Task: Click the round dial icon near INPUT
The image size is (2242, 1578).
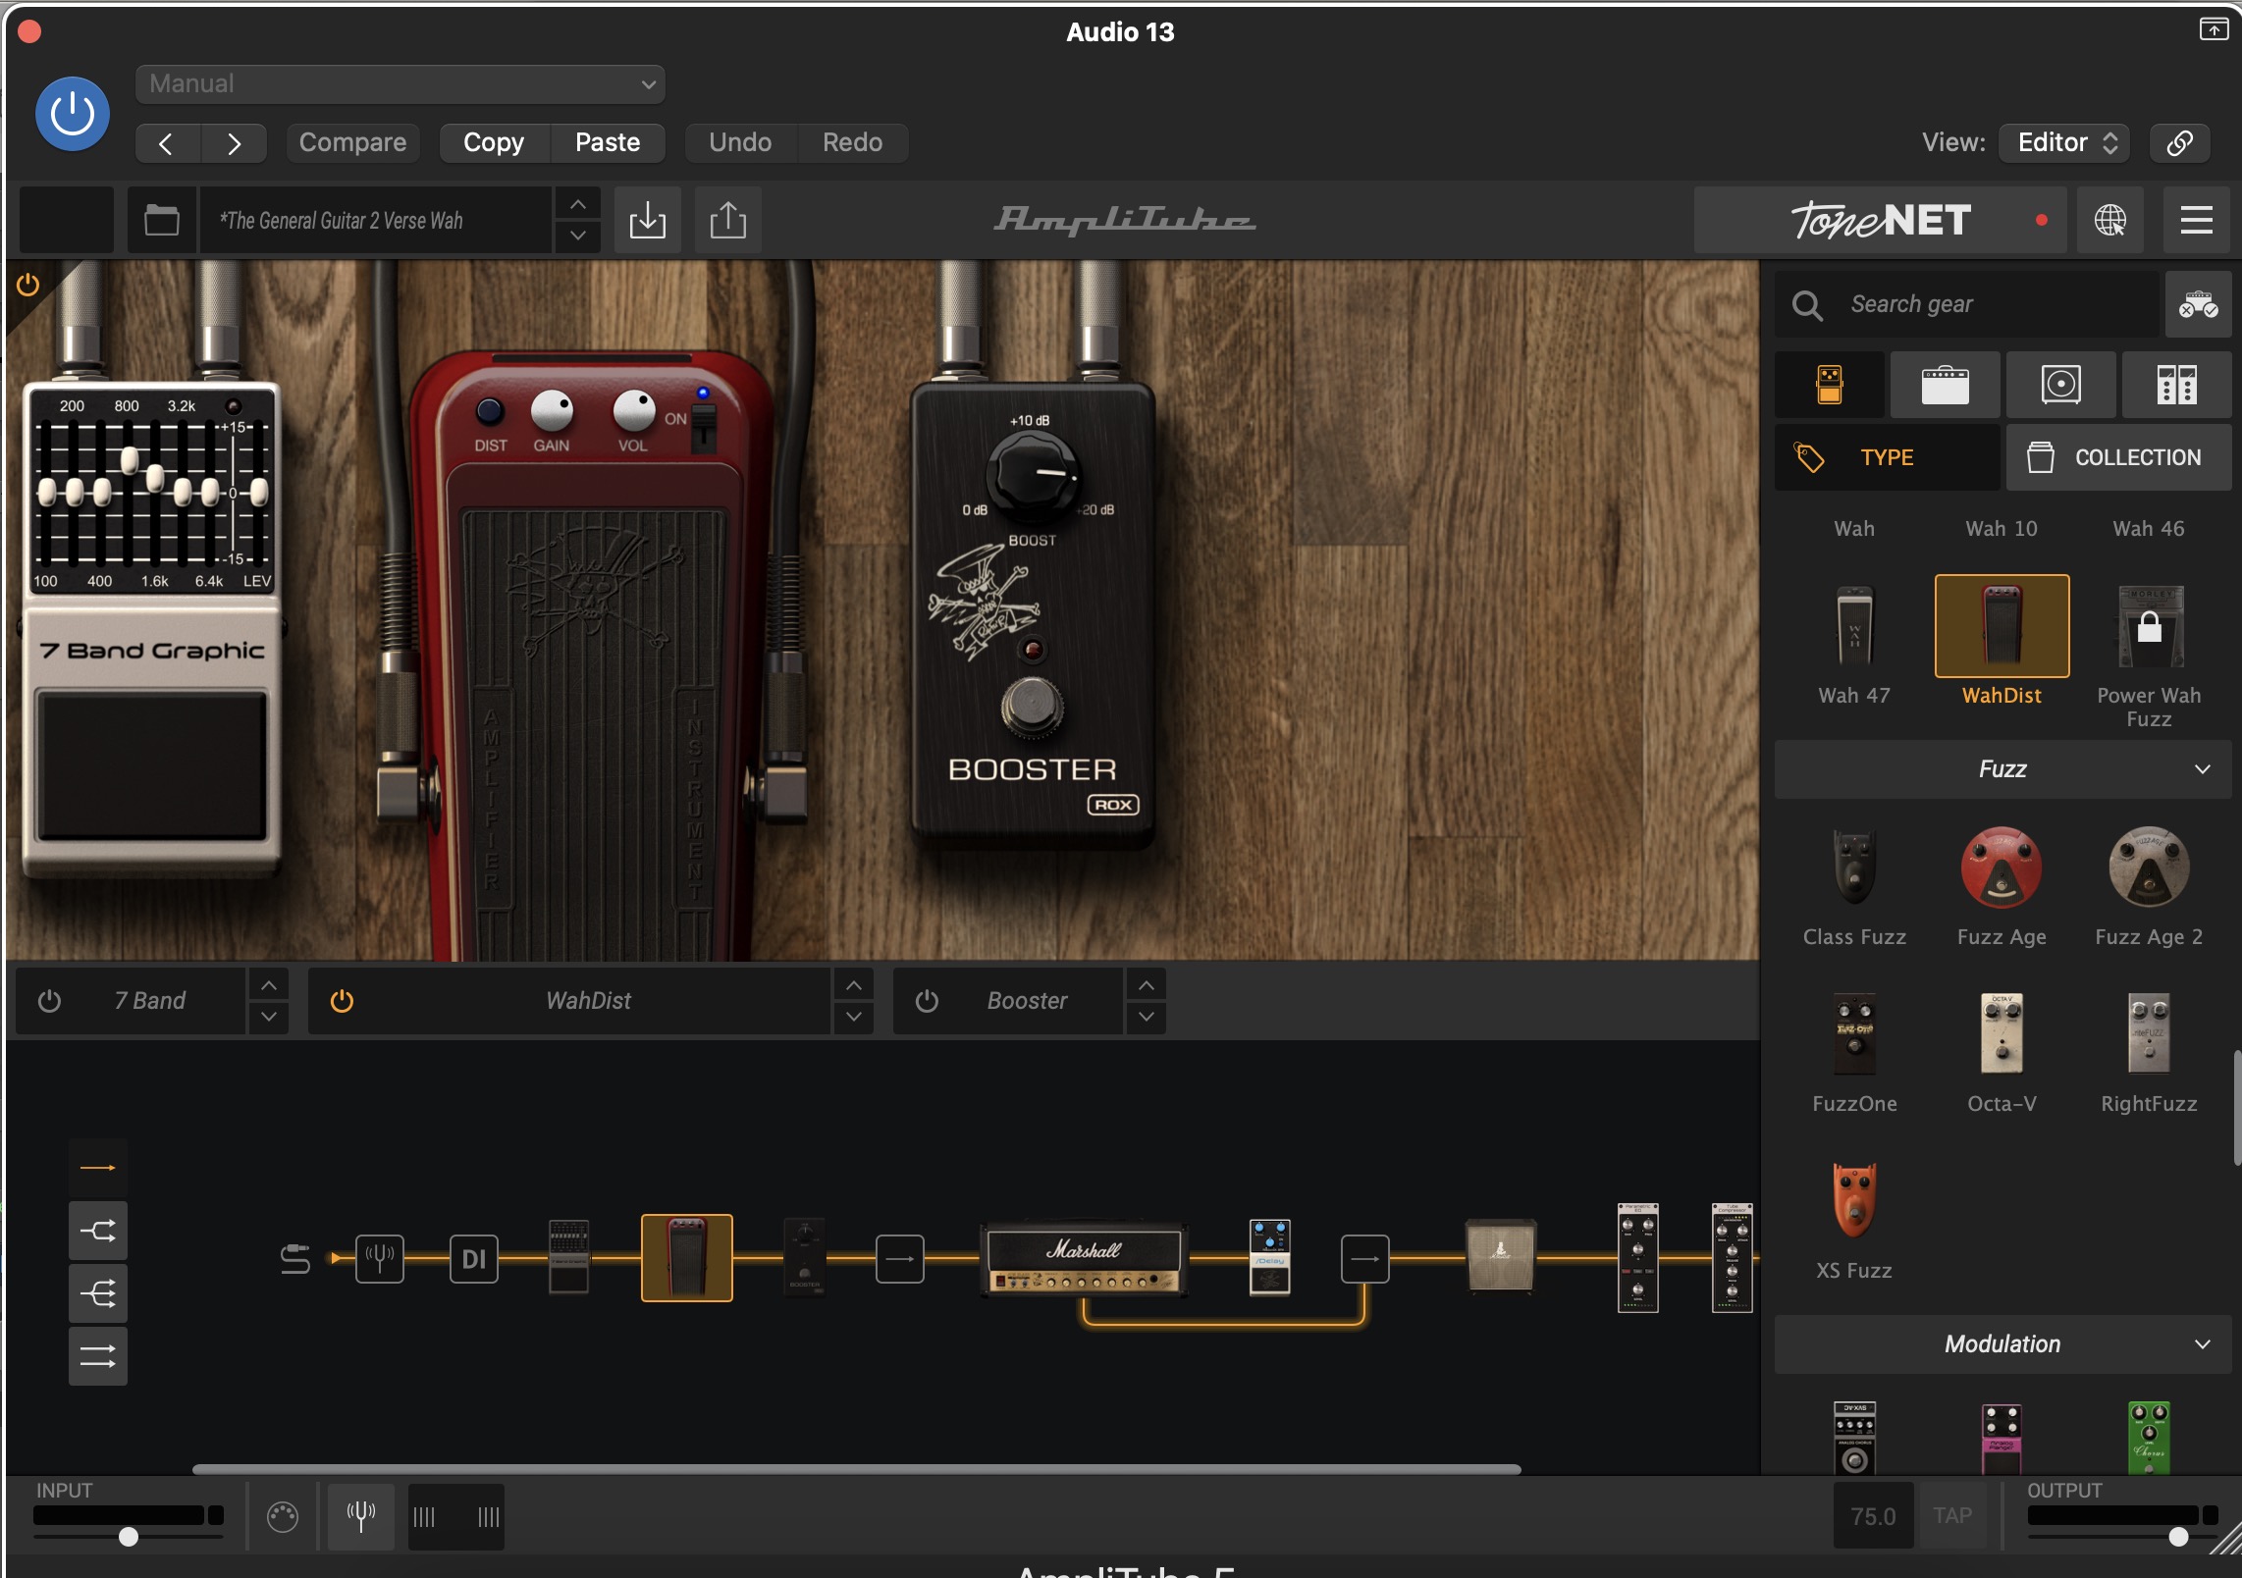Action: 283,1517
